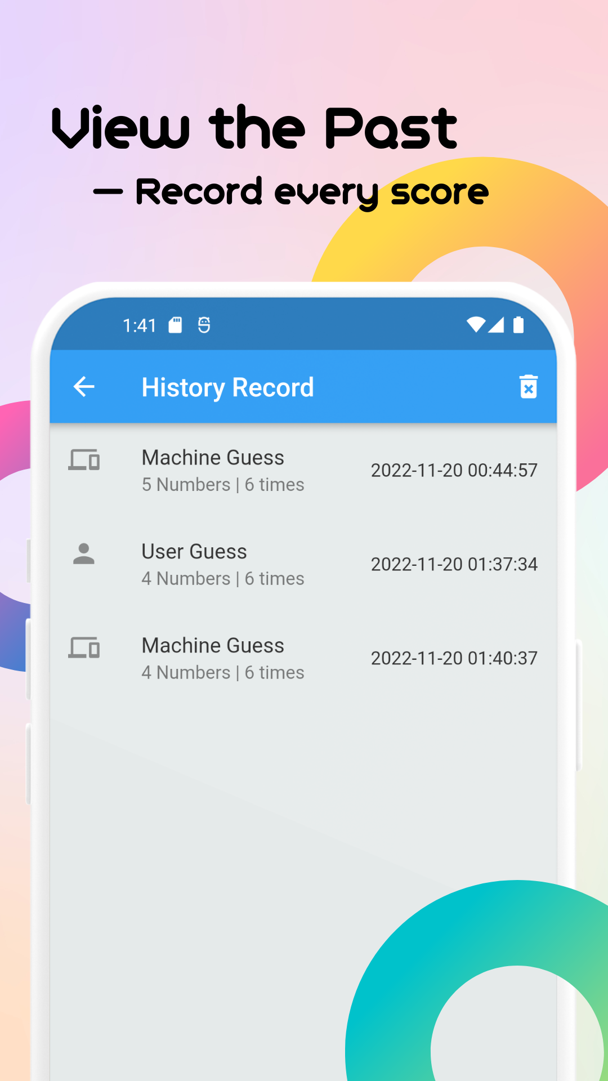This screenshot has width=608, height=1081.
Task: Click the 'View the Past' headline
Action: [x=254, y=128]
